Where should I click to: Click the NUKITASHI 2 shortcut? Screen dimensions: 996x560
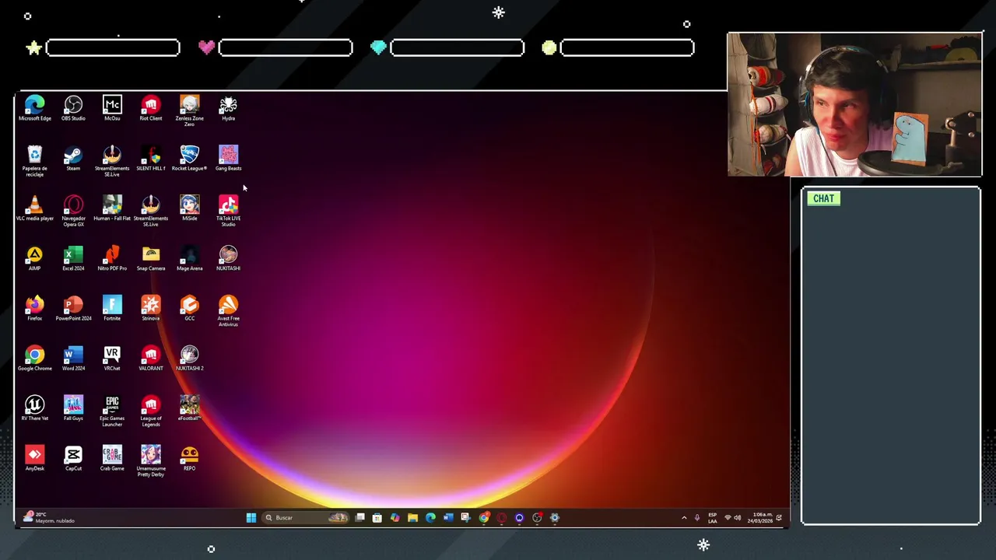pyautogui.click(x=189, y=358)
